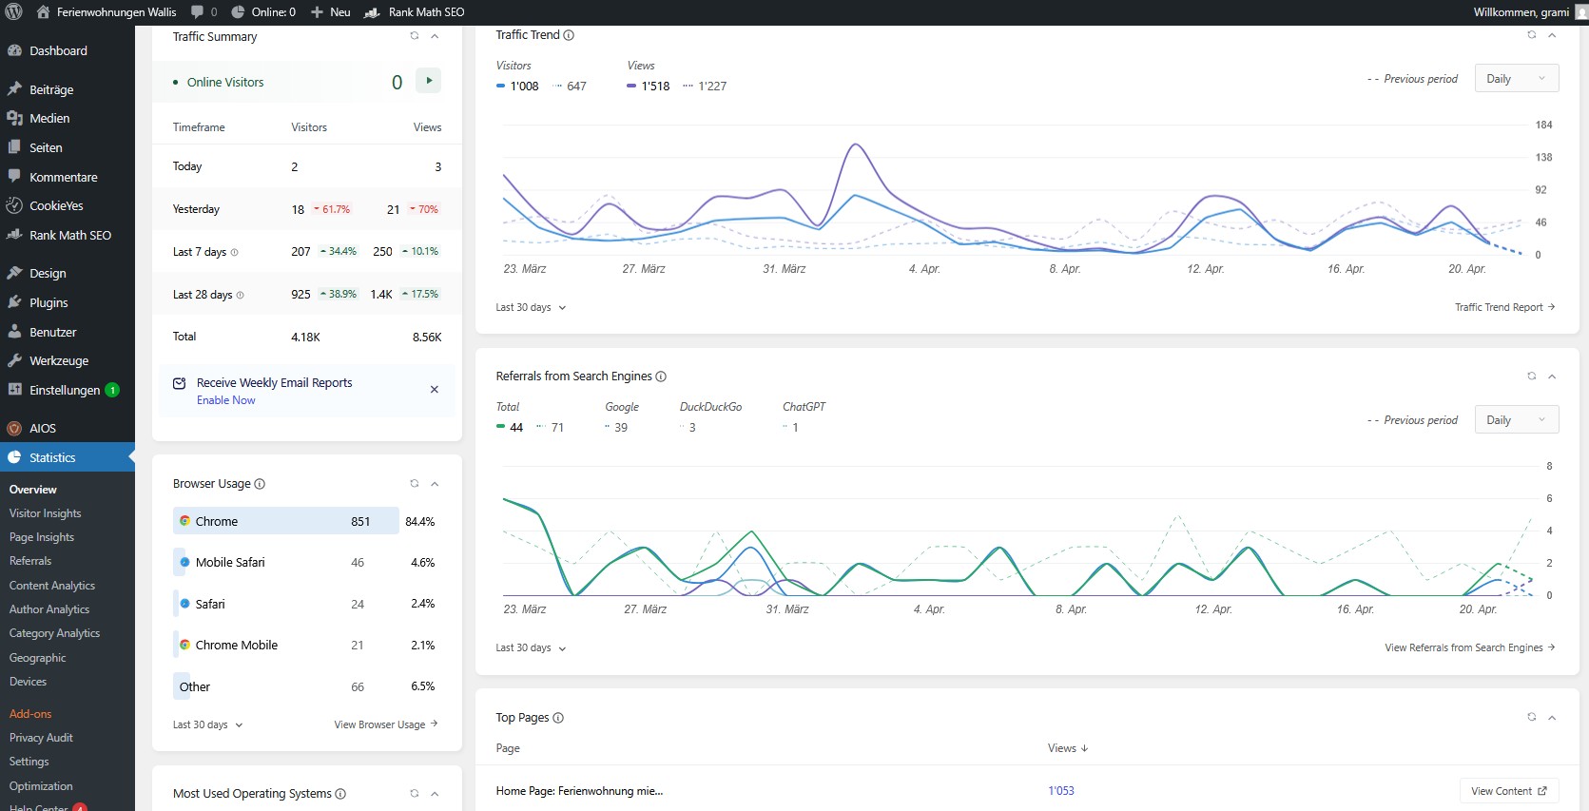
Task: Open Traffic Trend info tooltip icon
Action: tap(569, 35)
